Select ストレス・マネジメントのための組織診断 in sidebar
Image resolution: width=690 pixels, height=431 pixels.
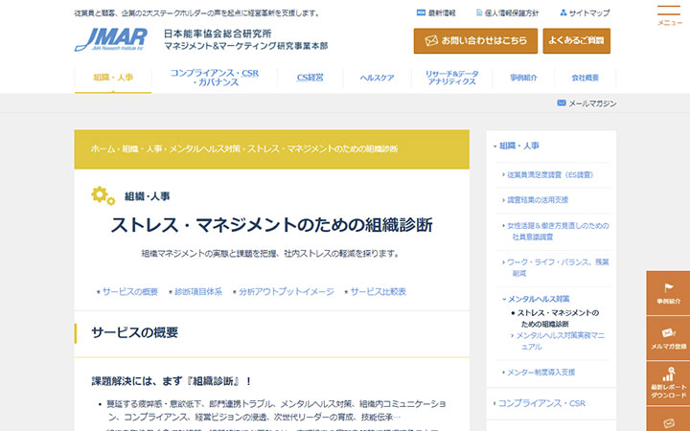tap(556, 318)
